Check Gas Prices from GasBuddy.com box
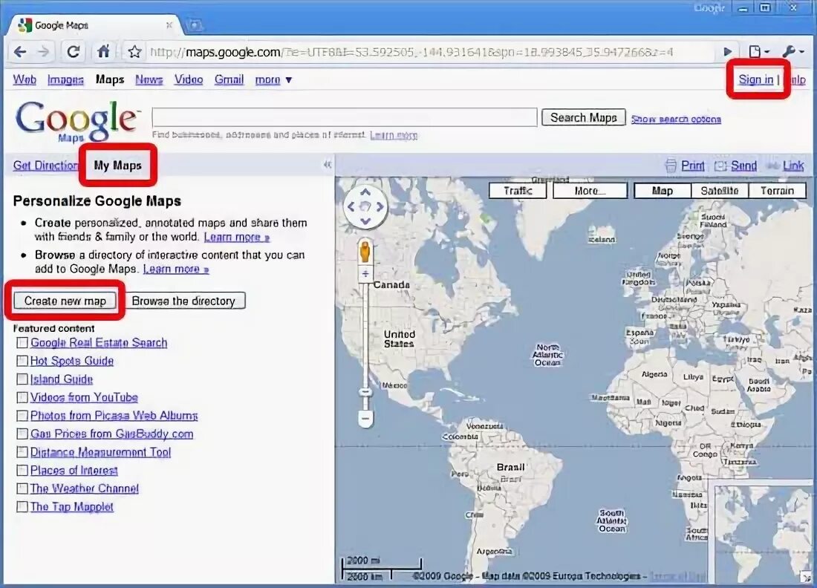This screenshot has height=588, width=817. click(22, 434)
